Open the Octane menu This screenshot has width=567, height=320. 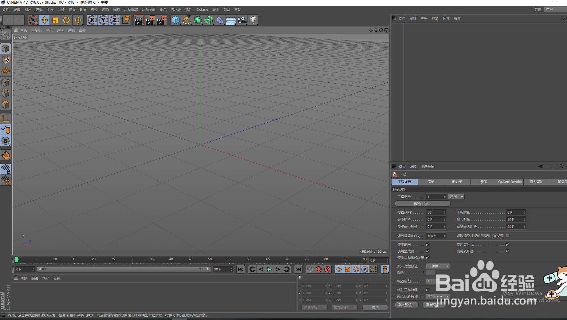[202, 10]
